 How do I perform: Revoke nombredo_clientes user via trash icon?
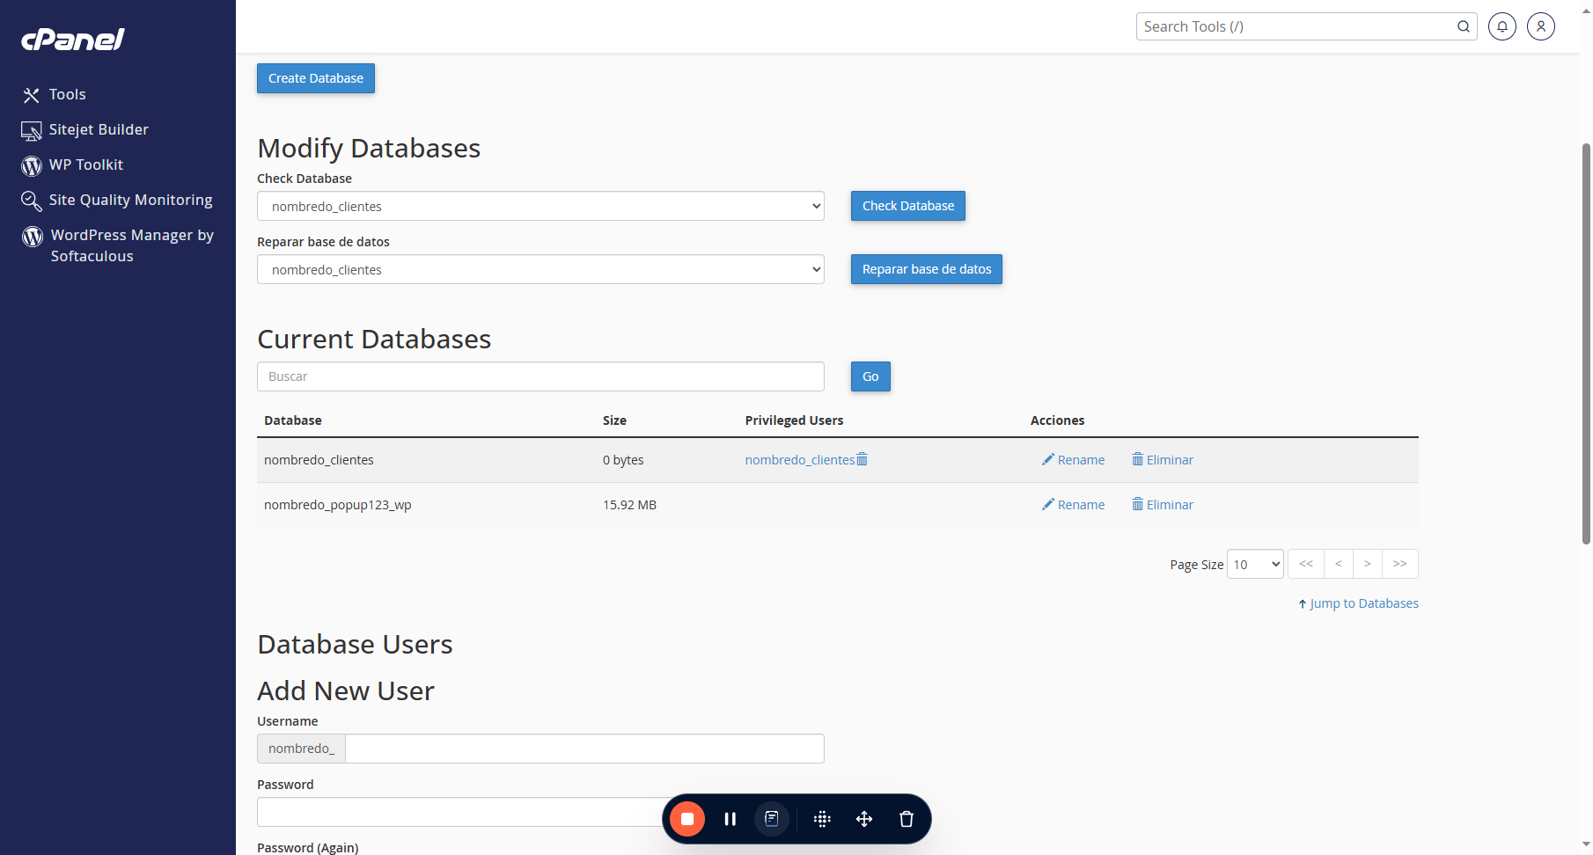[x=863, y=459]
